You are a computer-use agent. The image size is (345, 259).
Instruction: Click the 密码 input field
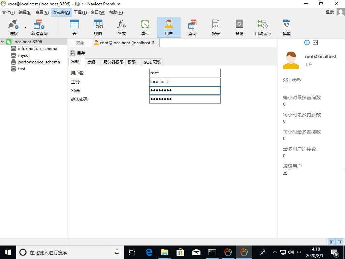click(185, 90)
